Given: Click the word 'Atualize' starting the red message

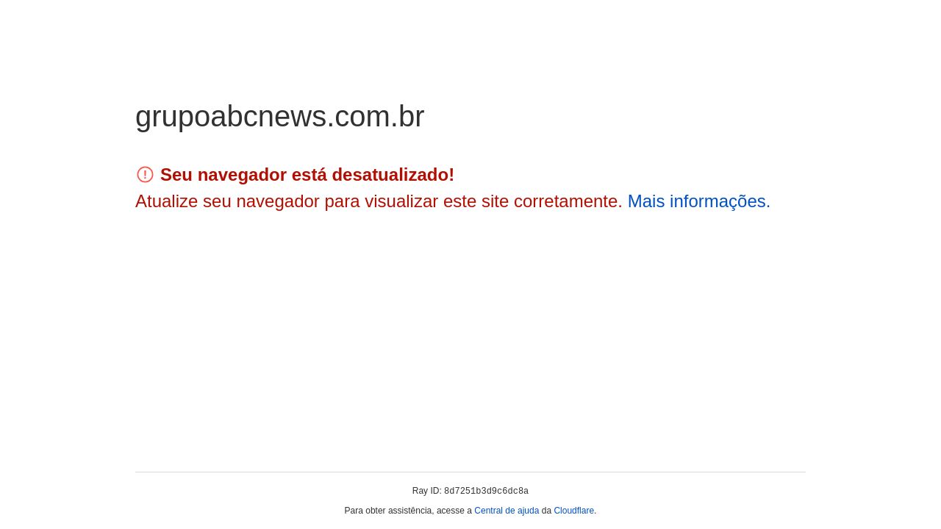Looking at the screenshot, I should click(166, 201).
